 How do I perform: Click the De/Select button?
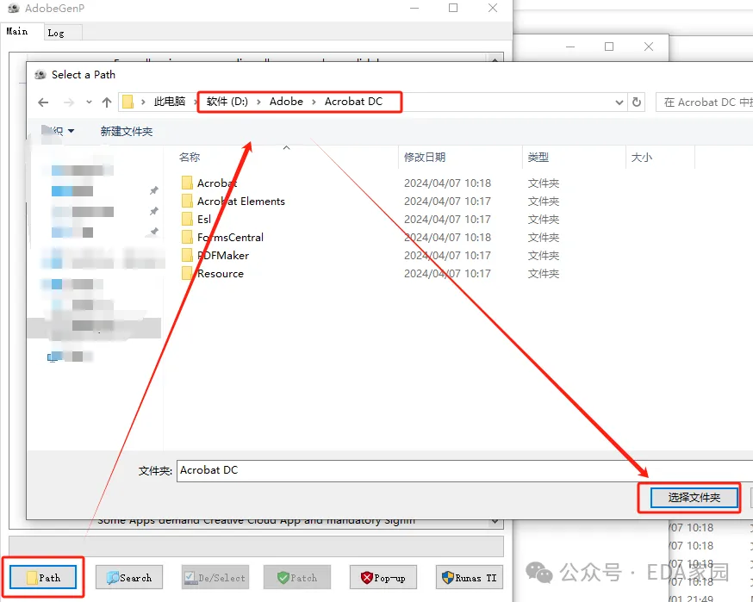coord(215,577)
